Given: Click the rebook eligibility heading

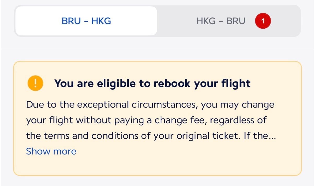Looking at the screenshot, I should [x=152, y=84].
